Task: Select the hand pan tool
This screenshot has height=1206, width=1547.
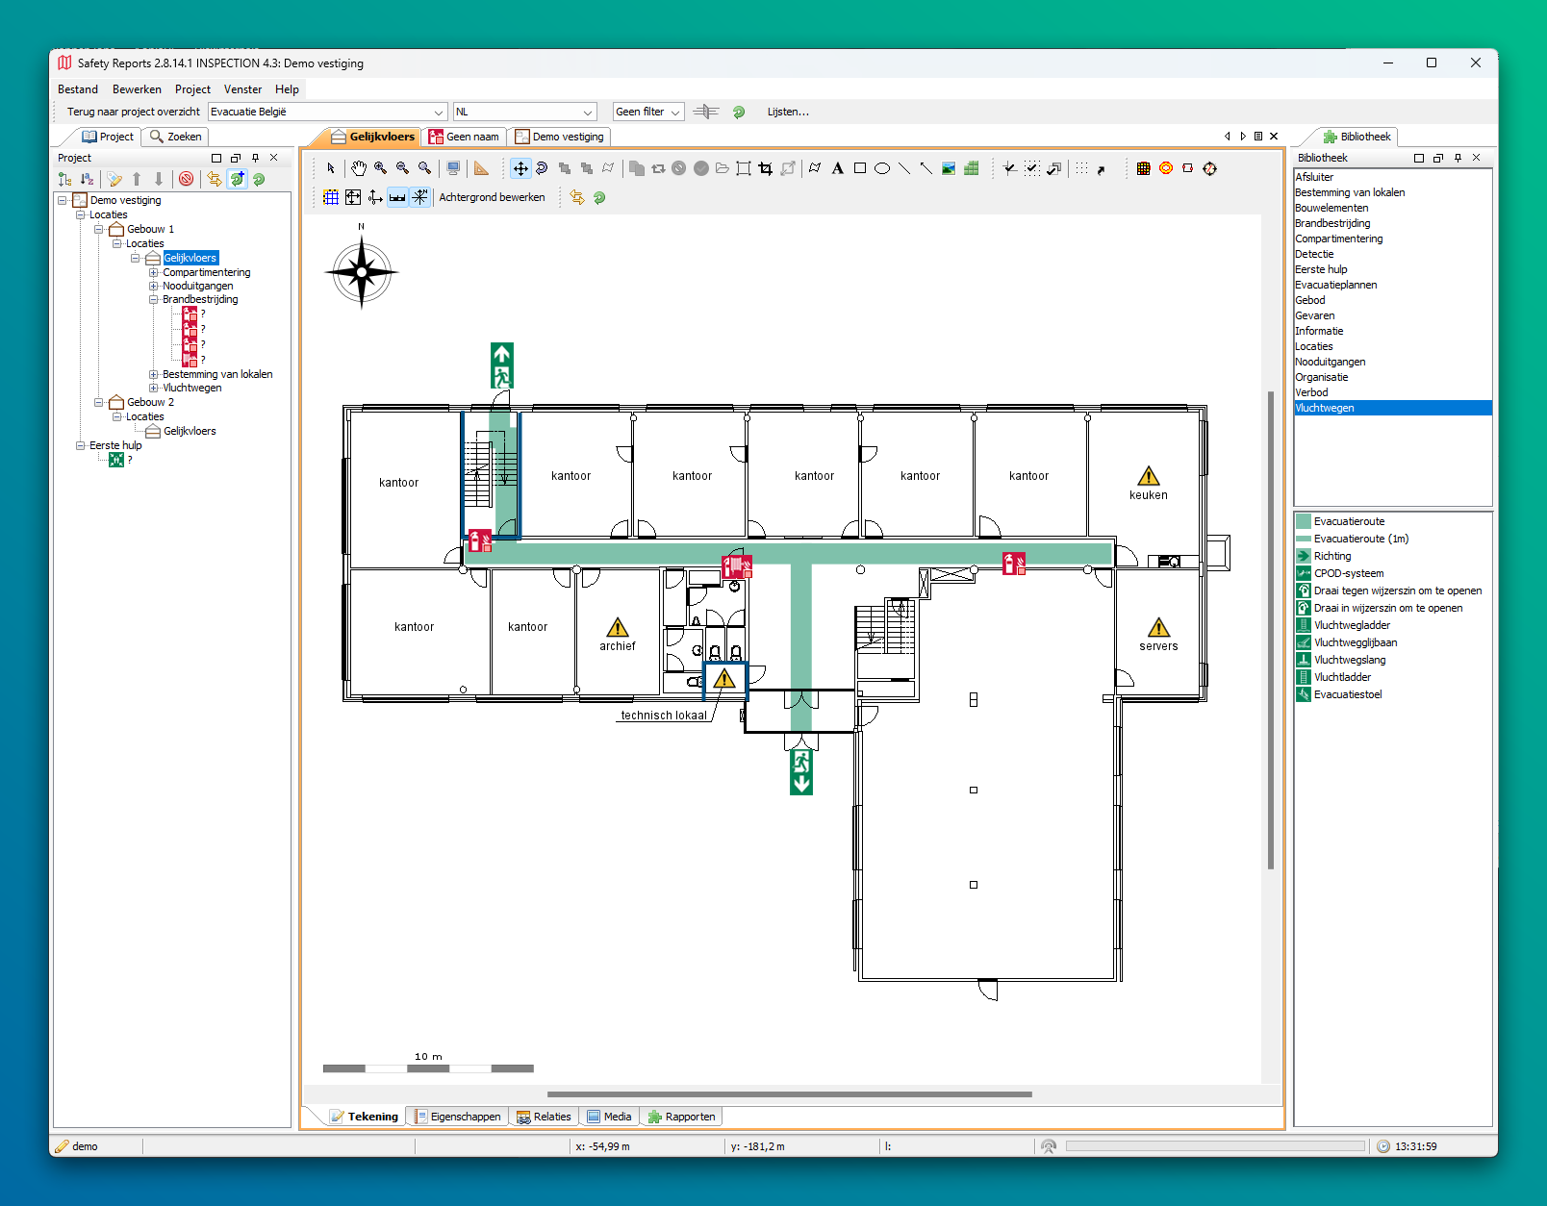Action: tap(359, 168)
